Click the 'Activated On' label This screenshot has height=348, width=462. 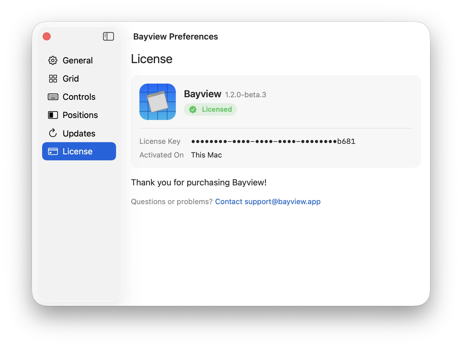pyautogui.click(x=162, y=155)
